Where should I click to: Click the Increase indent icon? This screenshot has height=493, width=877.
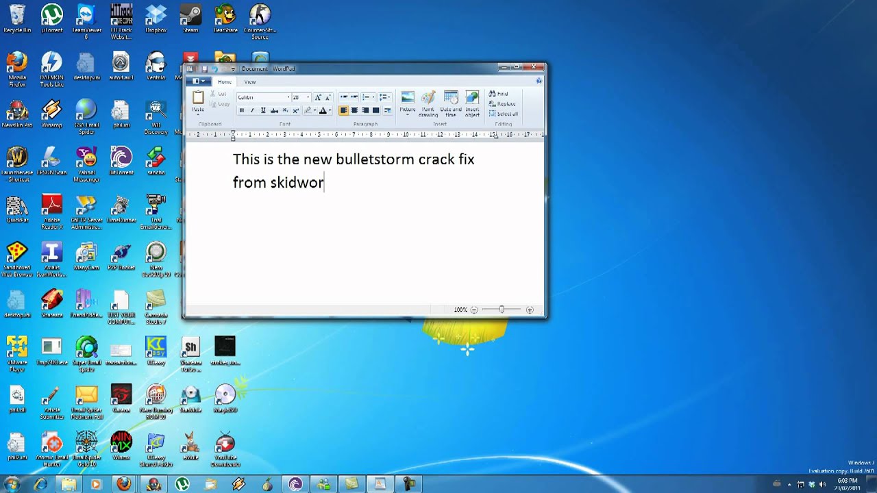click(x=354, y=97)
